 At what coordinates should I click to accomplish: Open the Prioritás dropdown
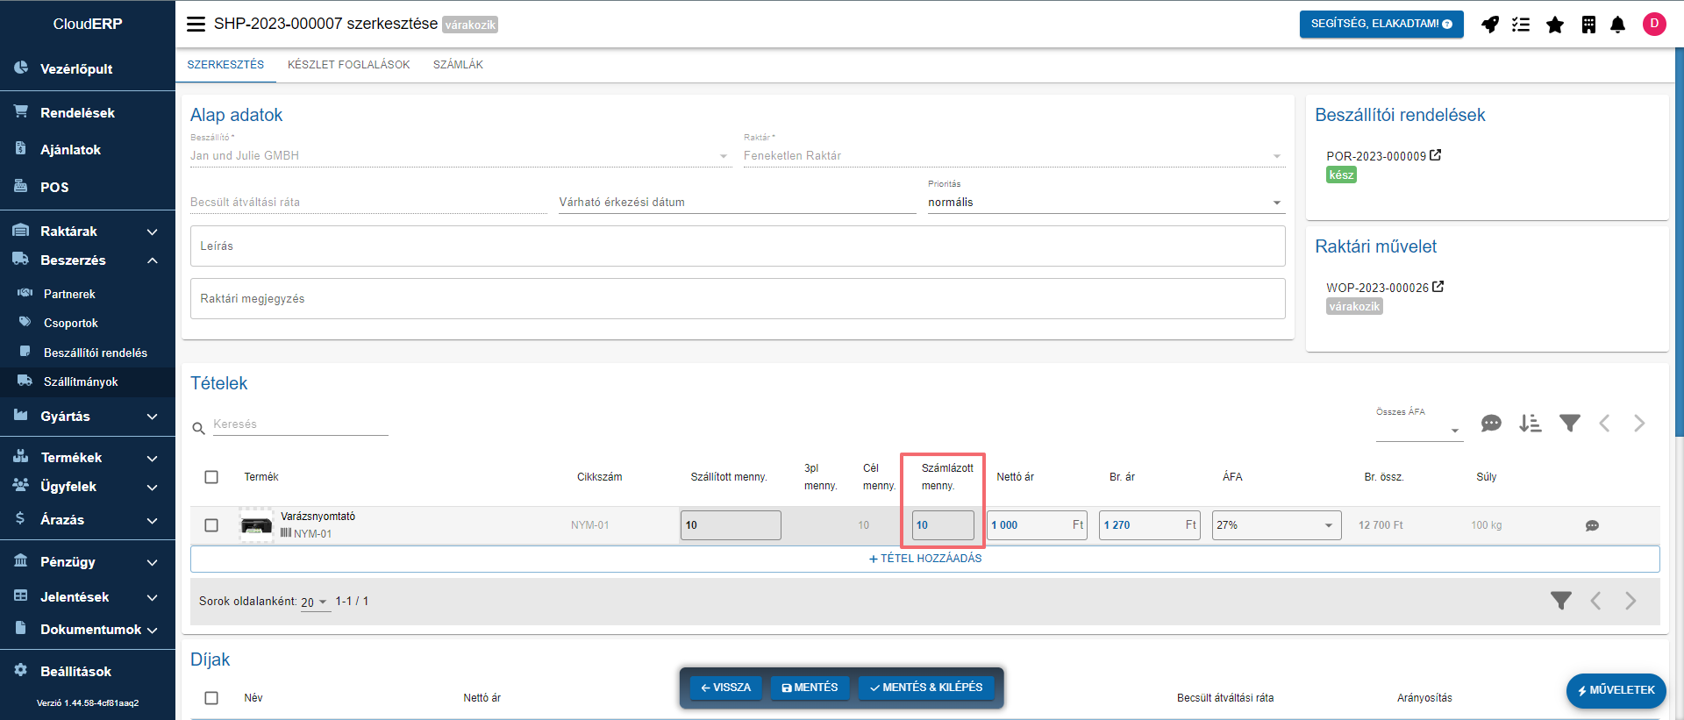tap(1105, 203)
